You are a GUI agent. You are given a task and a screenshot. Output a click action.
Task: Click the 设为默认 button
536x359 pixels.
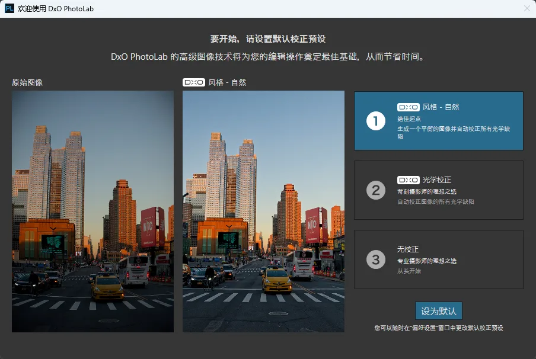click(439, 311)
